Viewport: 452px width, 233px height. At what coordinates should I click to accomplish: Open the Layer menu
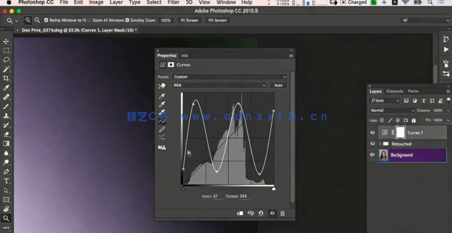click(116, 3)
